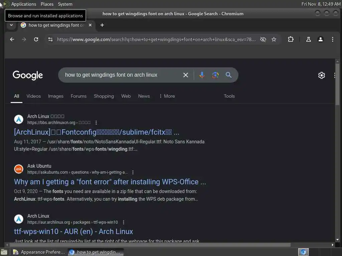Click scroll right arrow at bottom
The width and height of the screenshot is (342, 256).
click(332, 245)
